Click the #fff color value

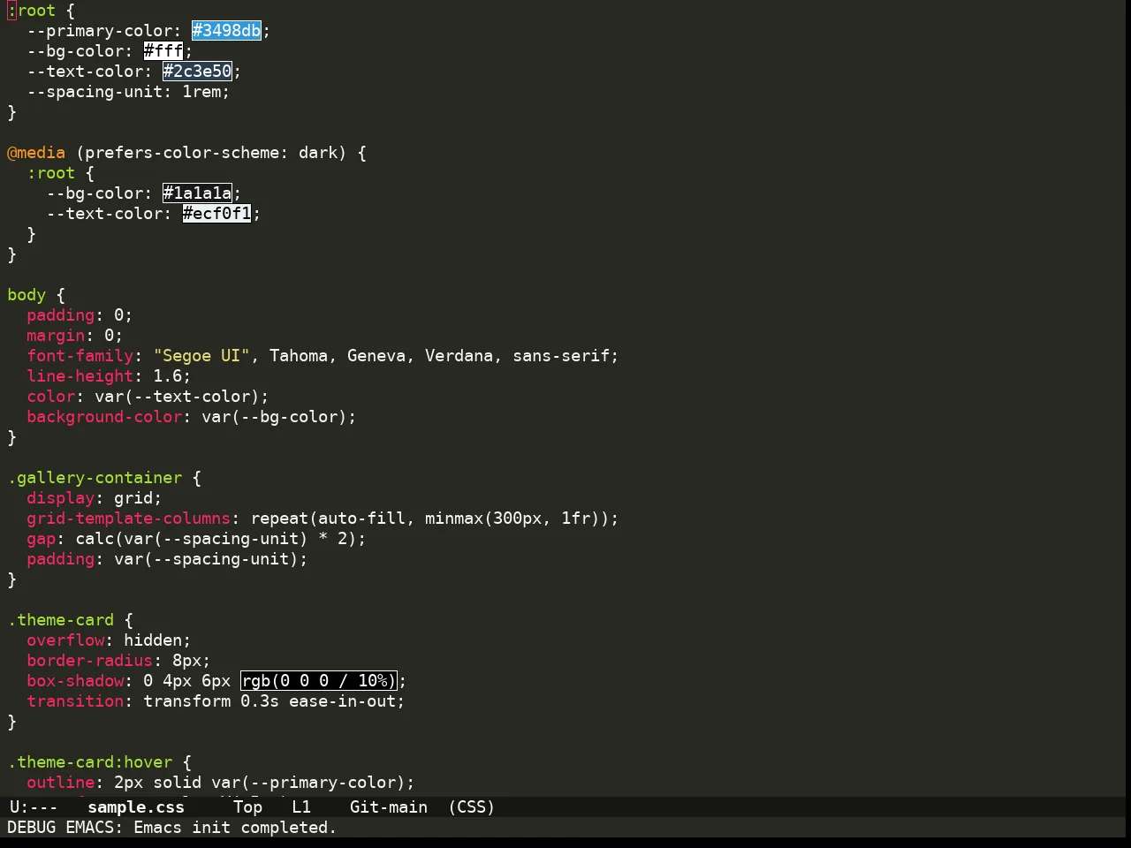click(163, 51)
